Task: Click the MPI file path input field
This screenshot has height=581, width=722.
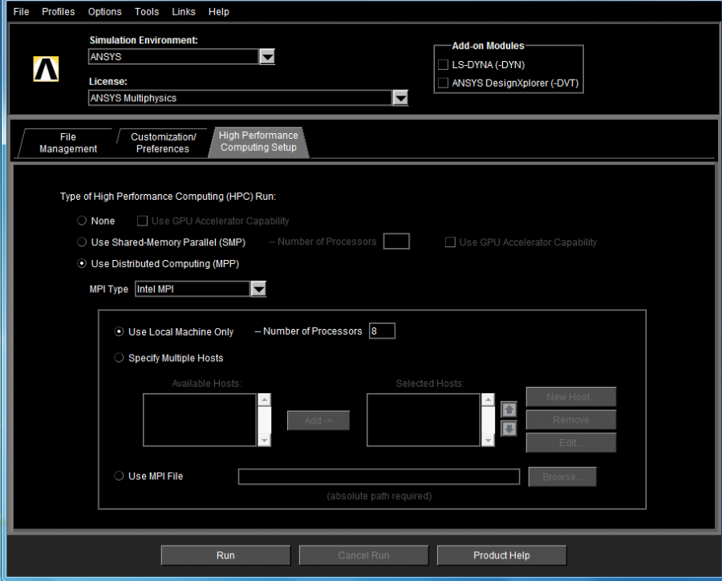Action: pyautogui.click(x=379, y=477)
